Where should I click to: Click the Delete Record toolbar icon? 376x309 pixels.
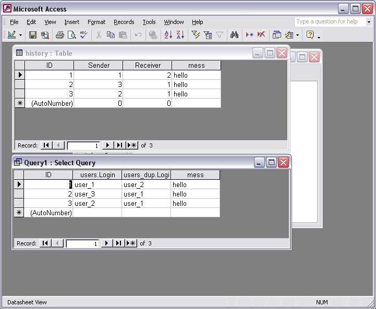(261, 35)
